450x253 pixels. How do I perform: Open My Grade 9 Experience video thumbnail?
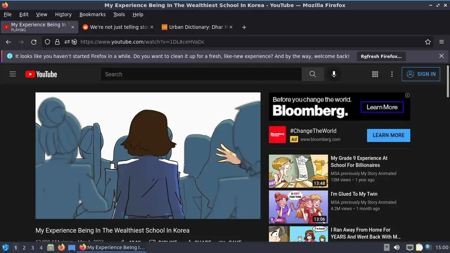(298, 171)
